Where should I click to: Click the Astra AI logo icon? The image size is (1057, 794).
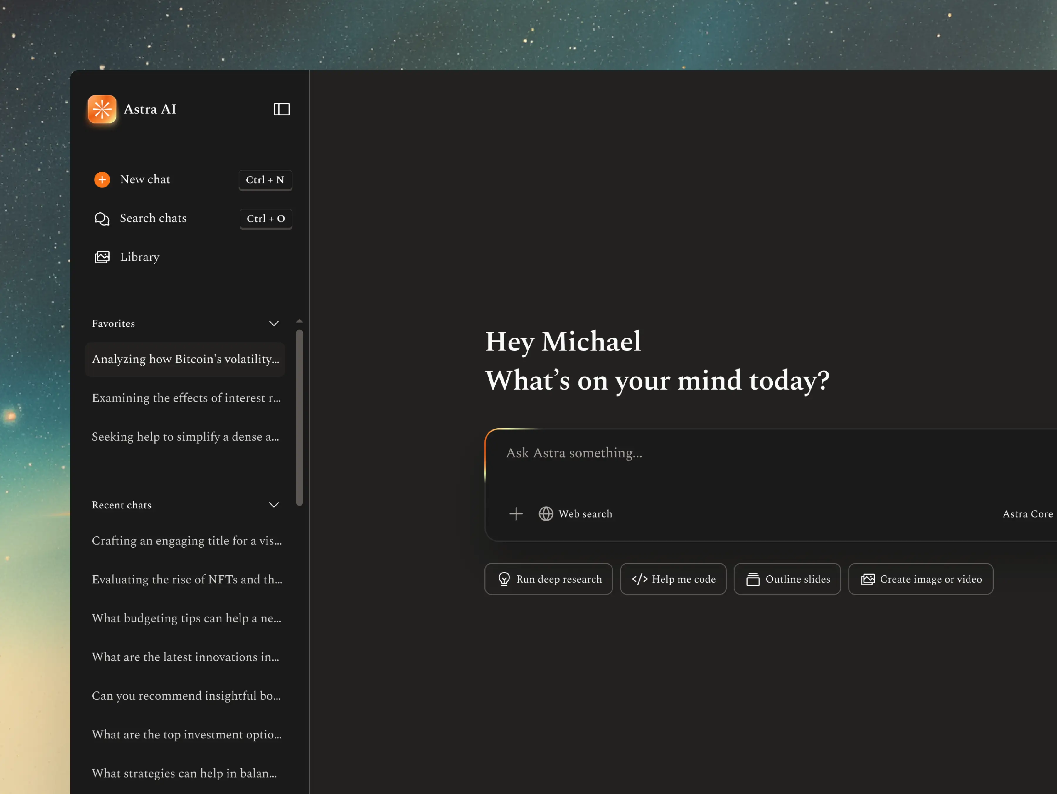102,109
